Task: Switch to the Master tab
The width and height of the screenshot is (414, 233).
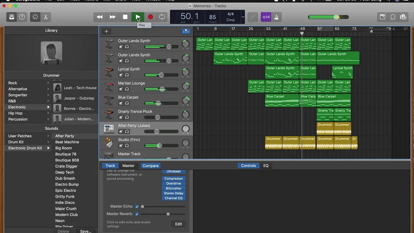Action: click(x=128, y=166)
